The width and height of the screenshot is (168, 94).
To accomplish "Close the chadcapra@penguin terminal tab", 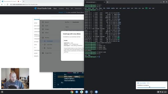I will click(104, 2).
